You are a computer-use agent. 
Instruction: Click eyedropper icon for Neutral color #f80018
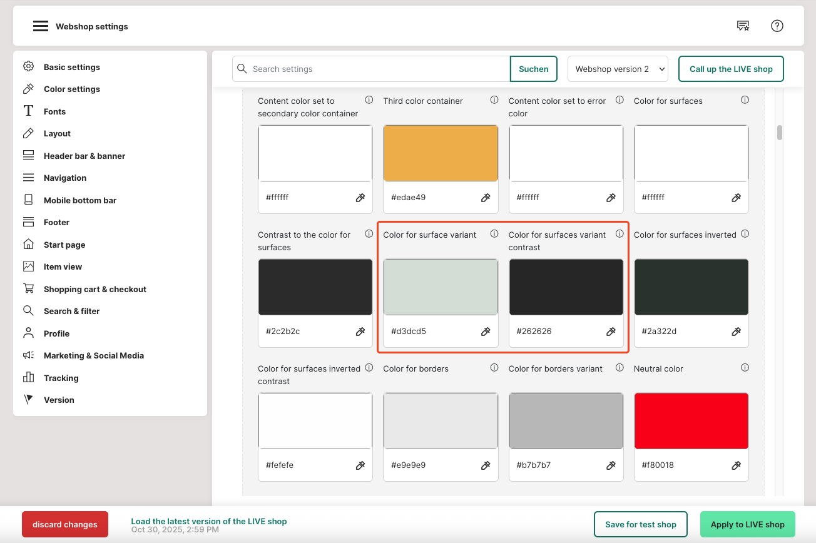point(736,465)
